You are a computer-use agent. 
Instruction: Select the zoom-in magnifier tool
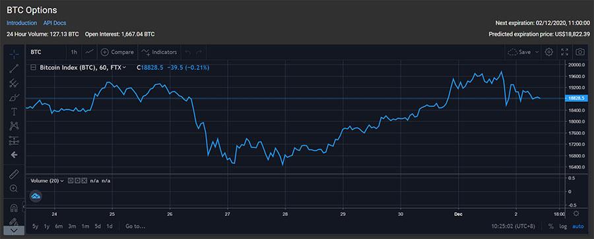[14, 188]
